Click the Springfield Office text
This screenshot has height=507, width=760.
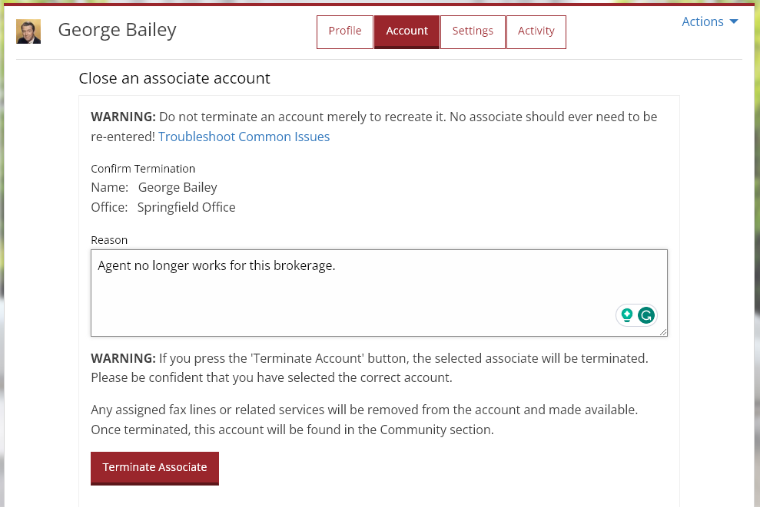(186, 207)
